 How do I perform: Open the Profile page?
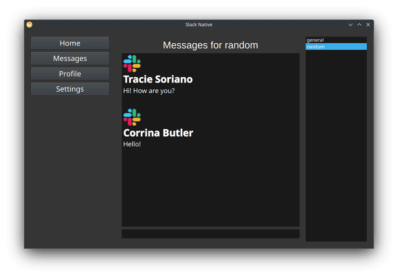point(70,74)
